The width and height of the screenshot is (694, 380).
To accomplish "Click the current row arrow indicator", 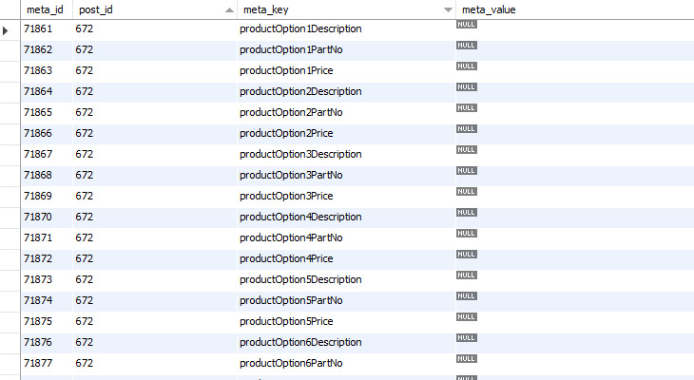I will click(7, 29).
